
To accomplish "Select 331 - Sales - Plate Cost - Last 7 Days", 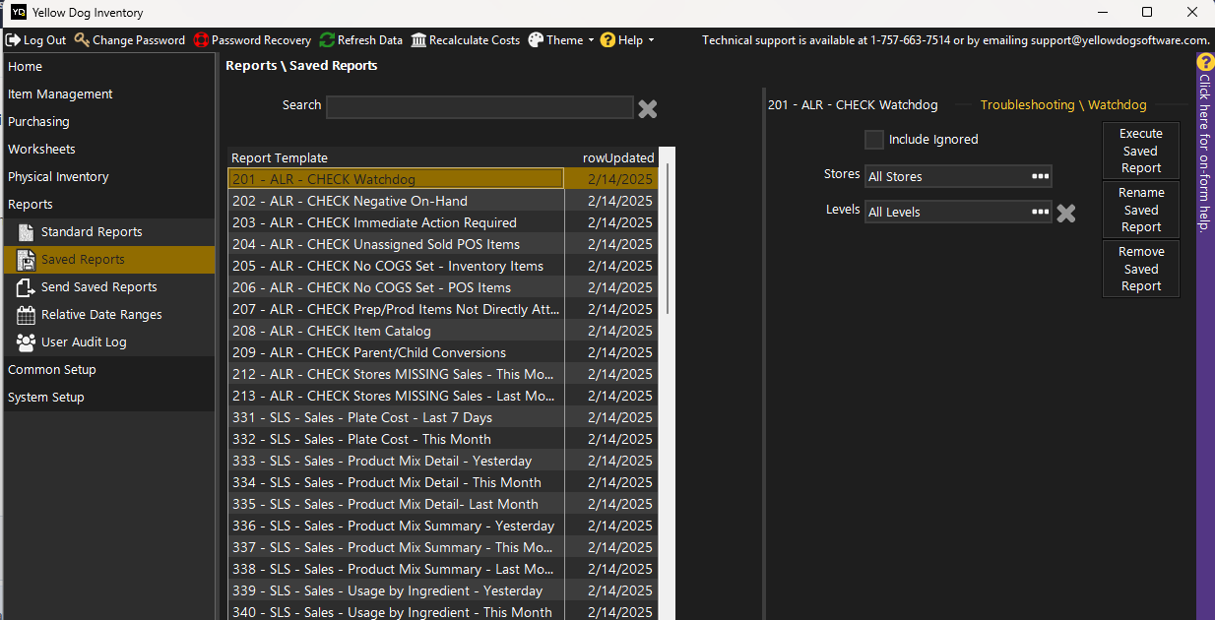I will [x=442, y=417].
